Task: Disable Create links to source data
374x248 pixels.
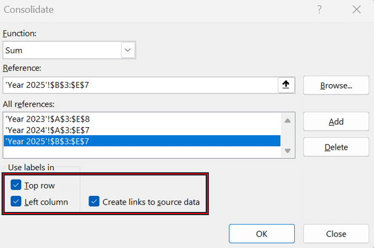Action: click(x=94, y=202)
